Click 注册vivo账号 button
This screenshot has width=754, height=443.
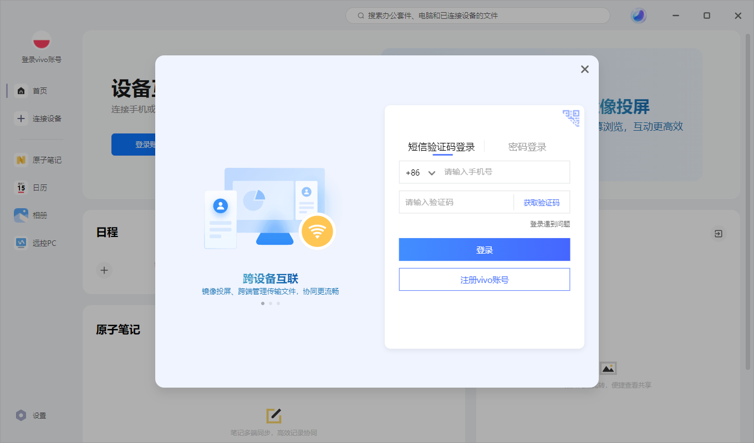(485, 280)
